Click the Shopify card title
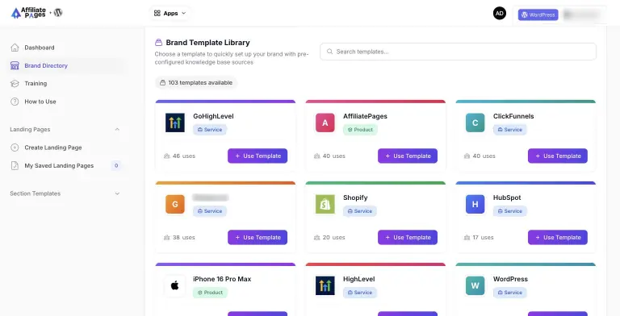The height and width of the screenshot is (316, 620). (x=355, y=197)
